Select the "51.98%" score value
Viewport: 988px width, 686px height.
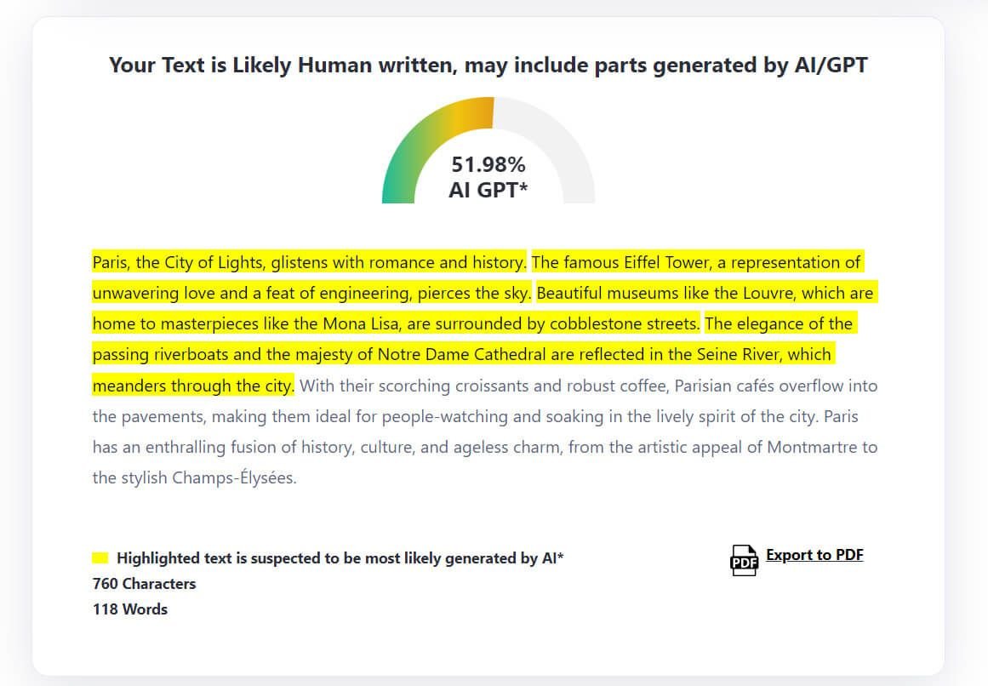[x=488, y=164]
